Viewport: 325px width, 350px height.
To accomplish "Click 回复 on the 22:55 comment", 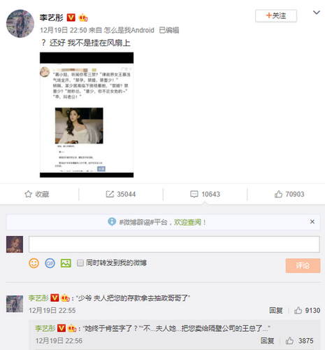I will [x=276, y=310].
